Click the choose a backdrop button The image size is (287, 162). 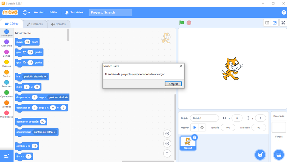[x=279, y=155]
